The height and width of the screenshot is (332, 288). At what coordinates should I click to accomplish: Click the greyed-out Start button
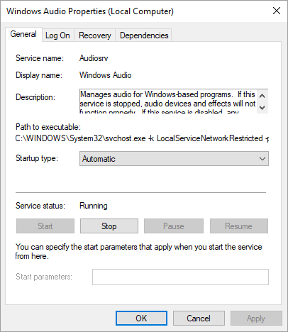(x=45, y=226)
